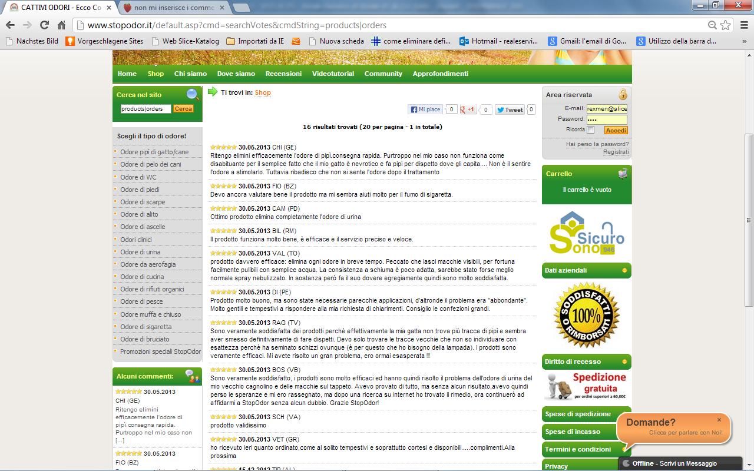The width and height of the screenshot is (754, 471).
Task: Open the Sicuro Sono trust badge
Action: pyautogui.click(x=587, y=233)
